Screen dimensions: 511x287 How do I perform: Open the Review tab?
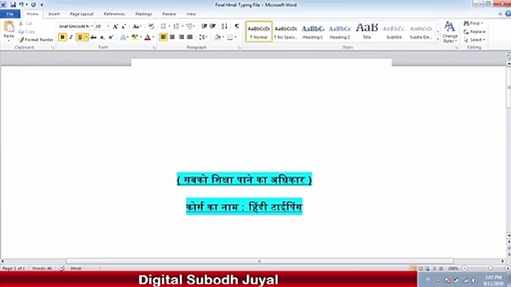[169, 14]
